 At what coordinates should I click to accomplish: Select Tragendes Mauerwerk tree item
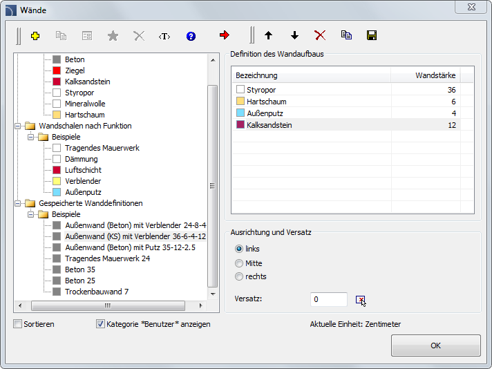point(102,148)
